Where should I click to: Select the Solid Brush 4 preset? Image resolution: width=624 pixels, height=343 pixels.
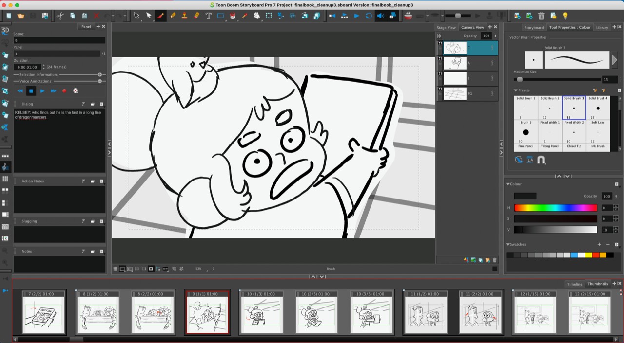point(598,108)
